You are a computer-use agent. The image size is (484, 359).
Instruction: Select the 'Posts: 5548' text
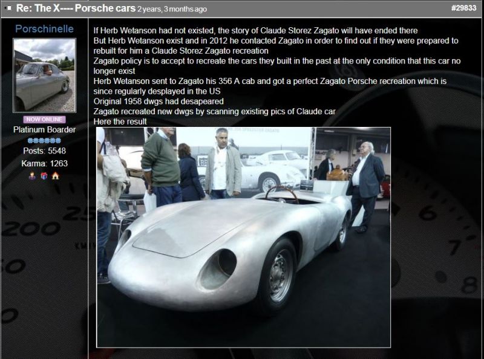(x=44, y=151)
